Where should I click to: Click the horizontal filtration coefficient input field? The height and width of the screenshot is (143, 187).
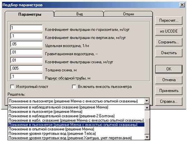point(26,28)
